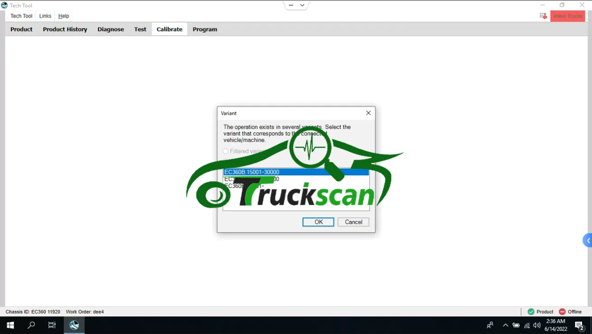Show hidden tray icons with the caret
Image resolution: width=592 pixels, height=334 pixels.
coord(505,325)
